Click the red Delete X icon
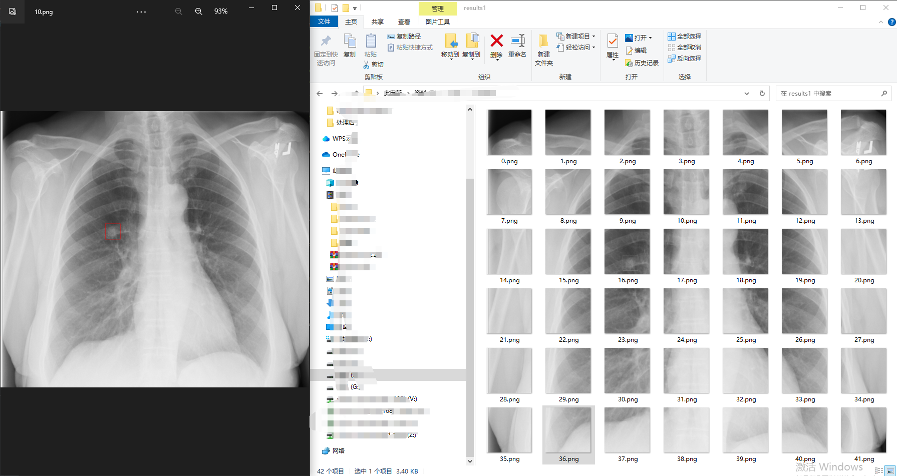Viewport: 897px width, 476px height. (x=496, y=41)
